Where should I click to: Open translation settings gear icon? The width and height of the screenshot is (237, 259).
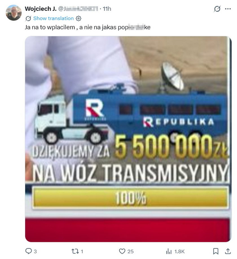(78, 18)
